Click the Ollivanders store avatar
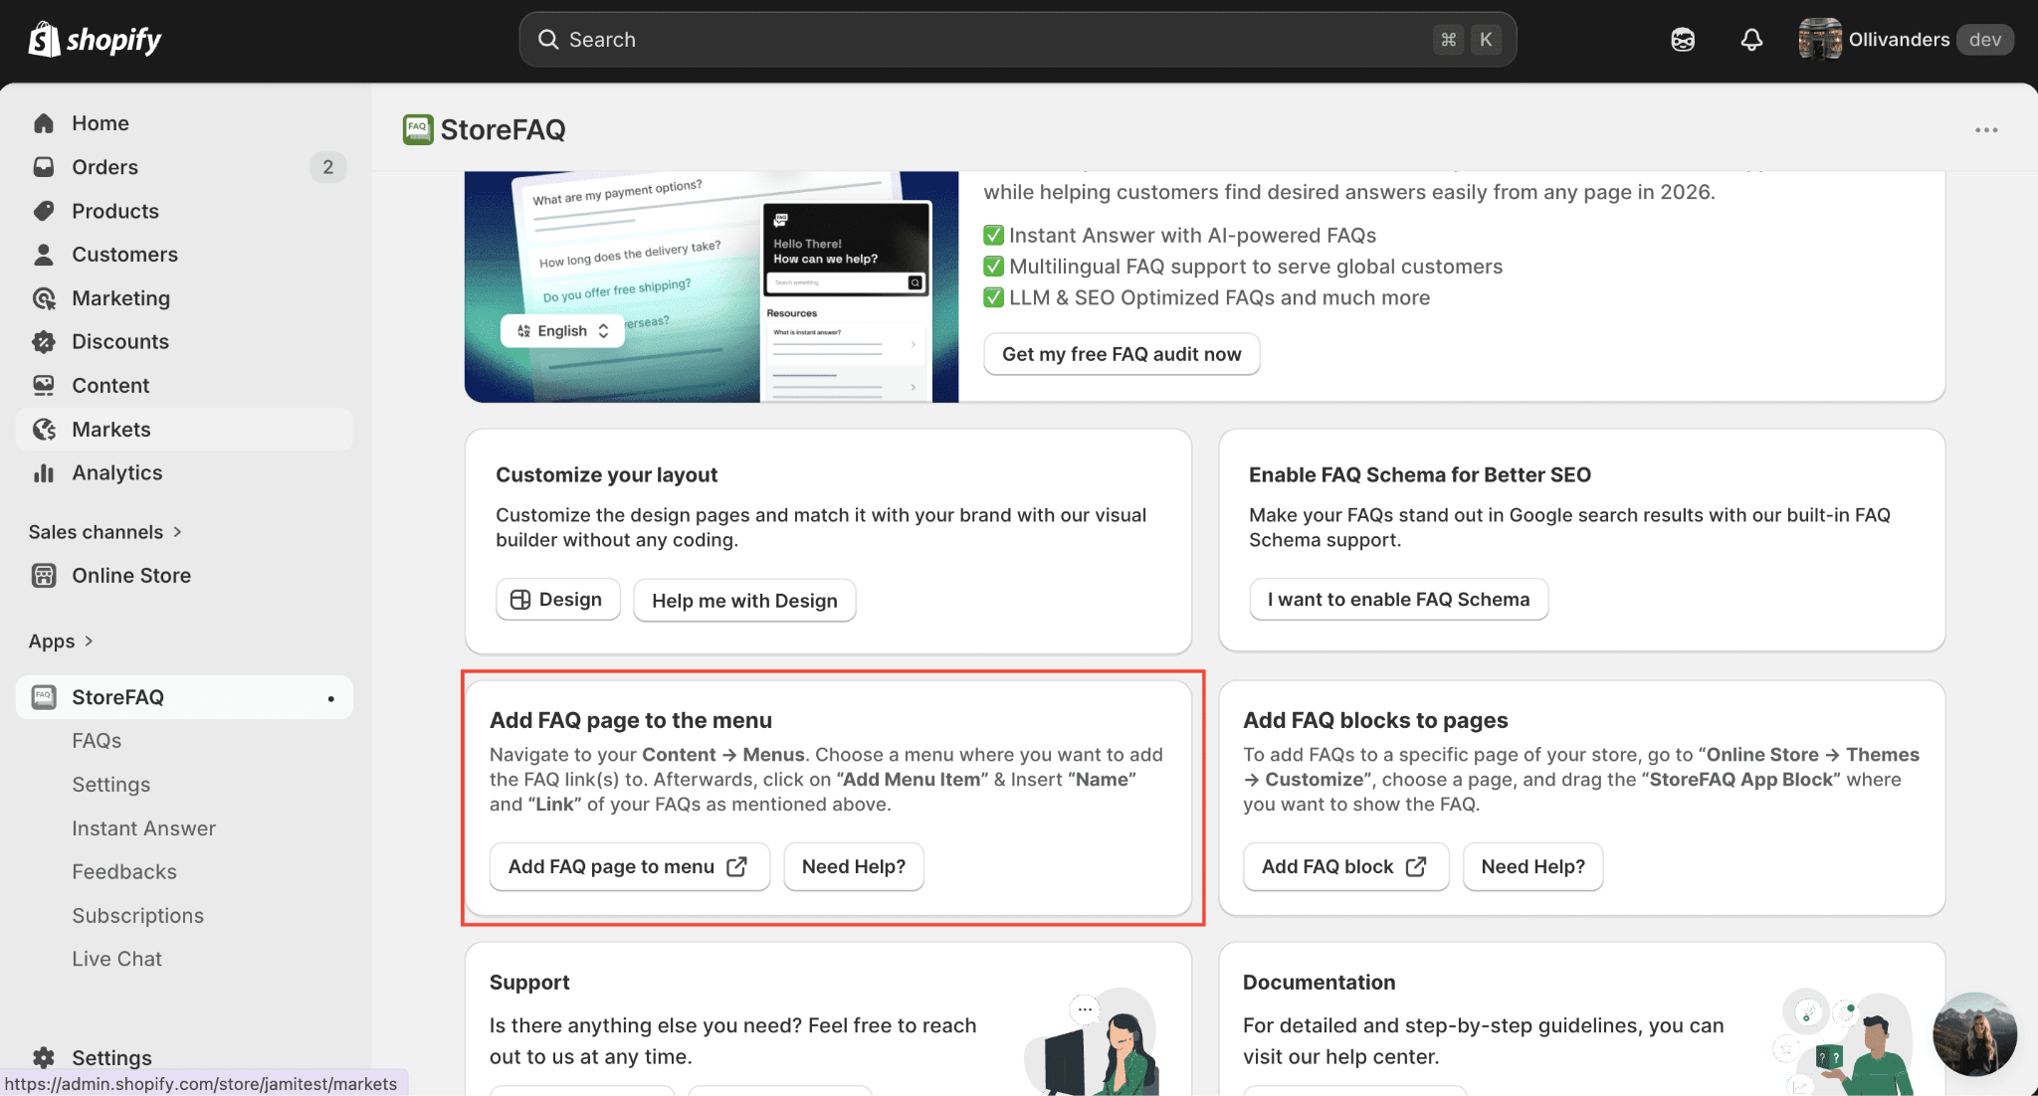 tap(1820, 40)
